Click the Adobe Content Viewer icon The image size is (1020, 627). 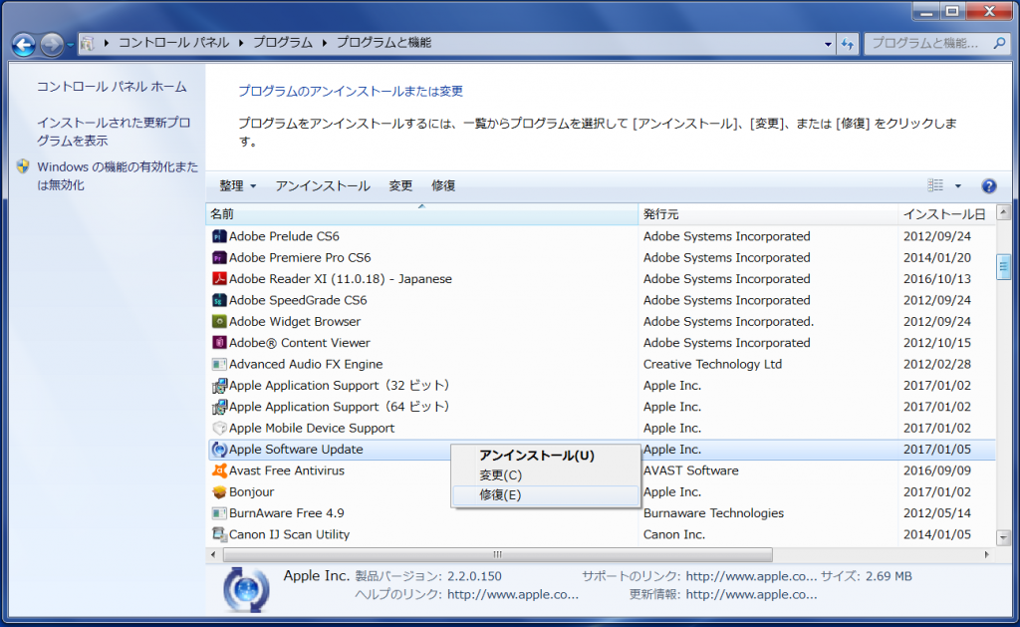[219, 343]
